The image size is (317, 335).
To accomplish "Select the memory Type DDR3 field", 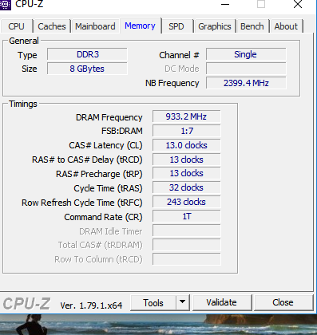I will tap(87, 54).
